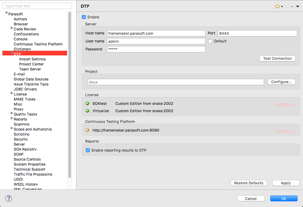This screenshot has height=207, width=303.
Task: Click the Password input field
Action: tap(156, 49)
